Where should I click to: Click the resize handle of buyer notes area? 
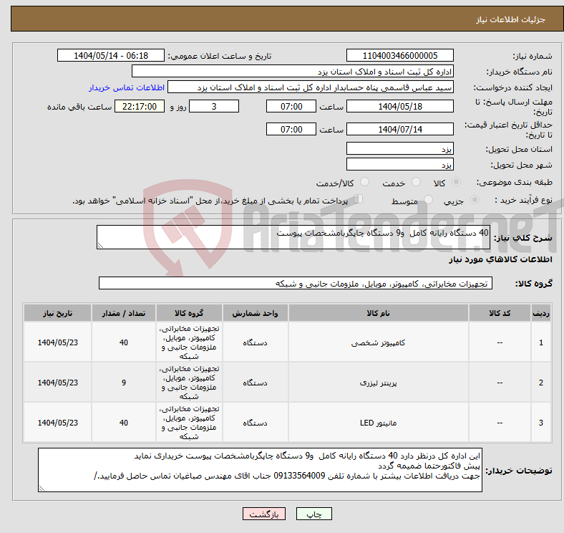(42, 489)
